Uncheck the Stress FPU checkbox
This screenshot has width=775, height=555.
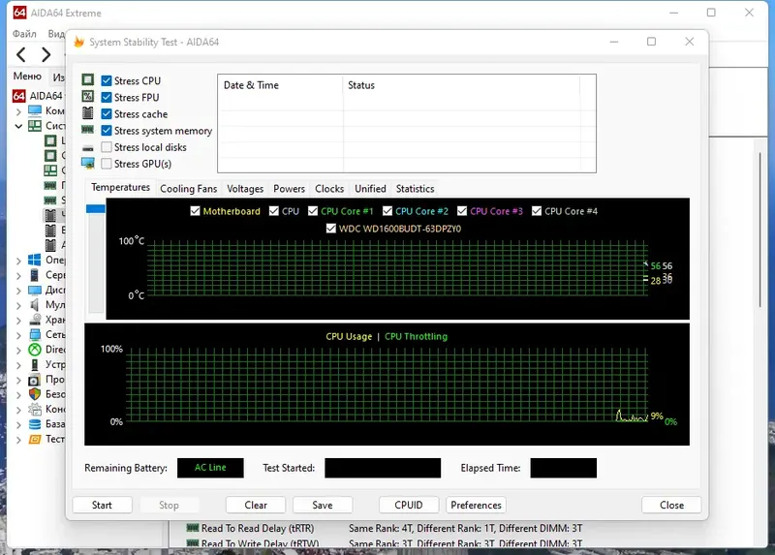tap(107, 98)
